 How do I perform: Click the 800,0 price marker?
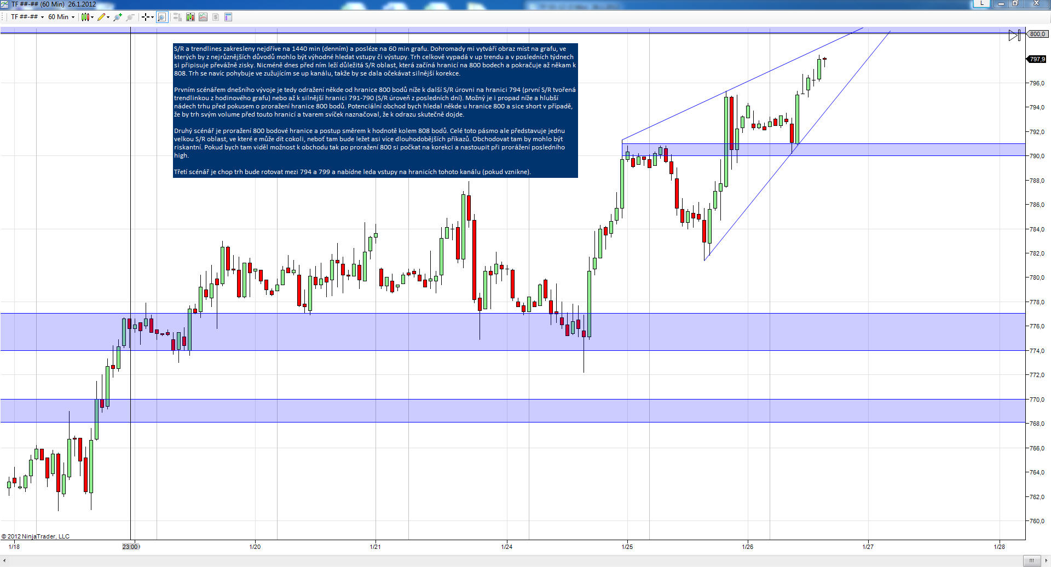[1037, 34]
